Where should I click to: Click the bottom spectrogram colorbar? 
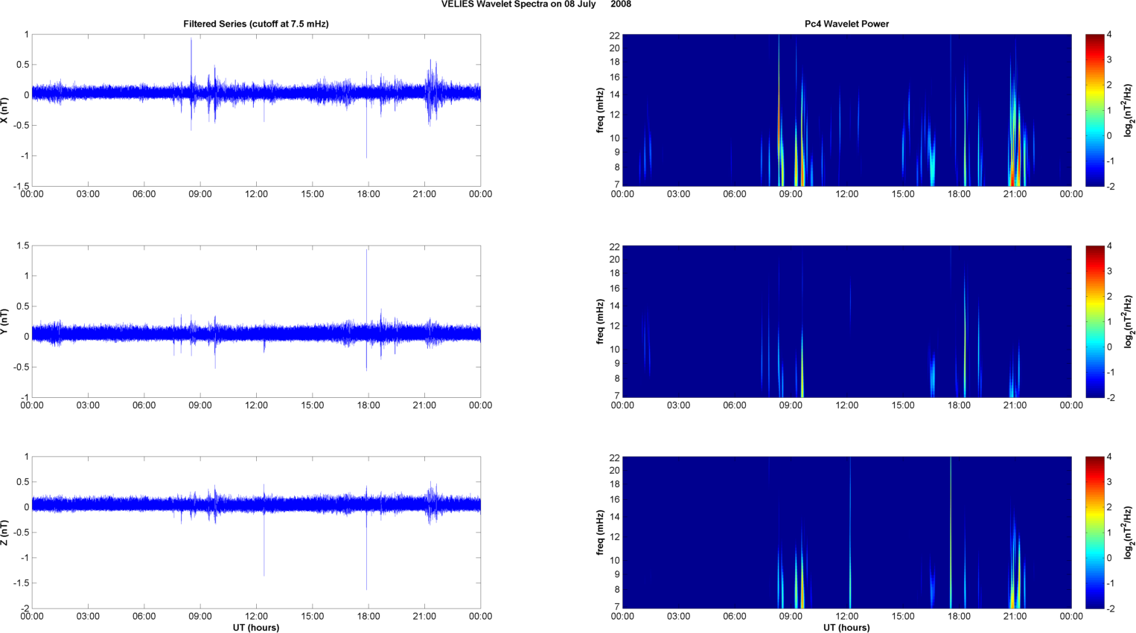pos(1094,533)
